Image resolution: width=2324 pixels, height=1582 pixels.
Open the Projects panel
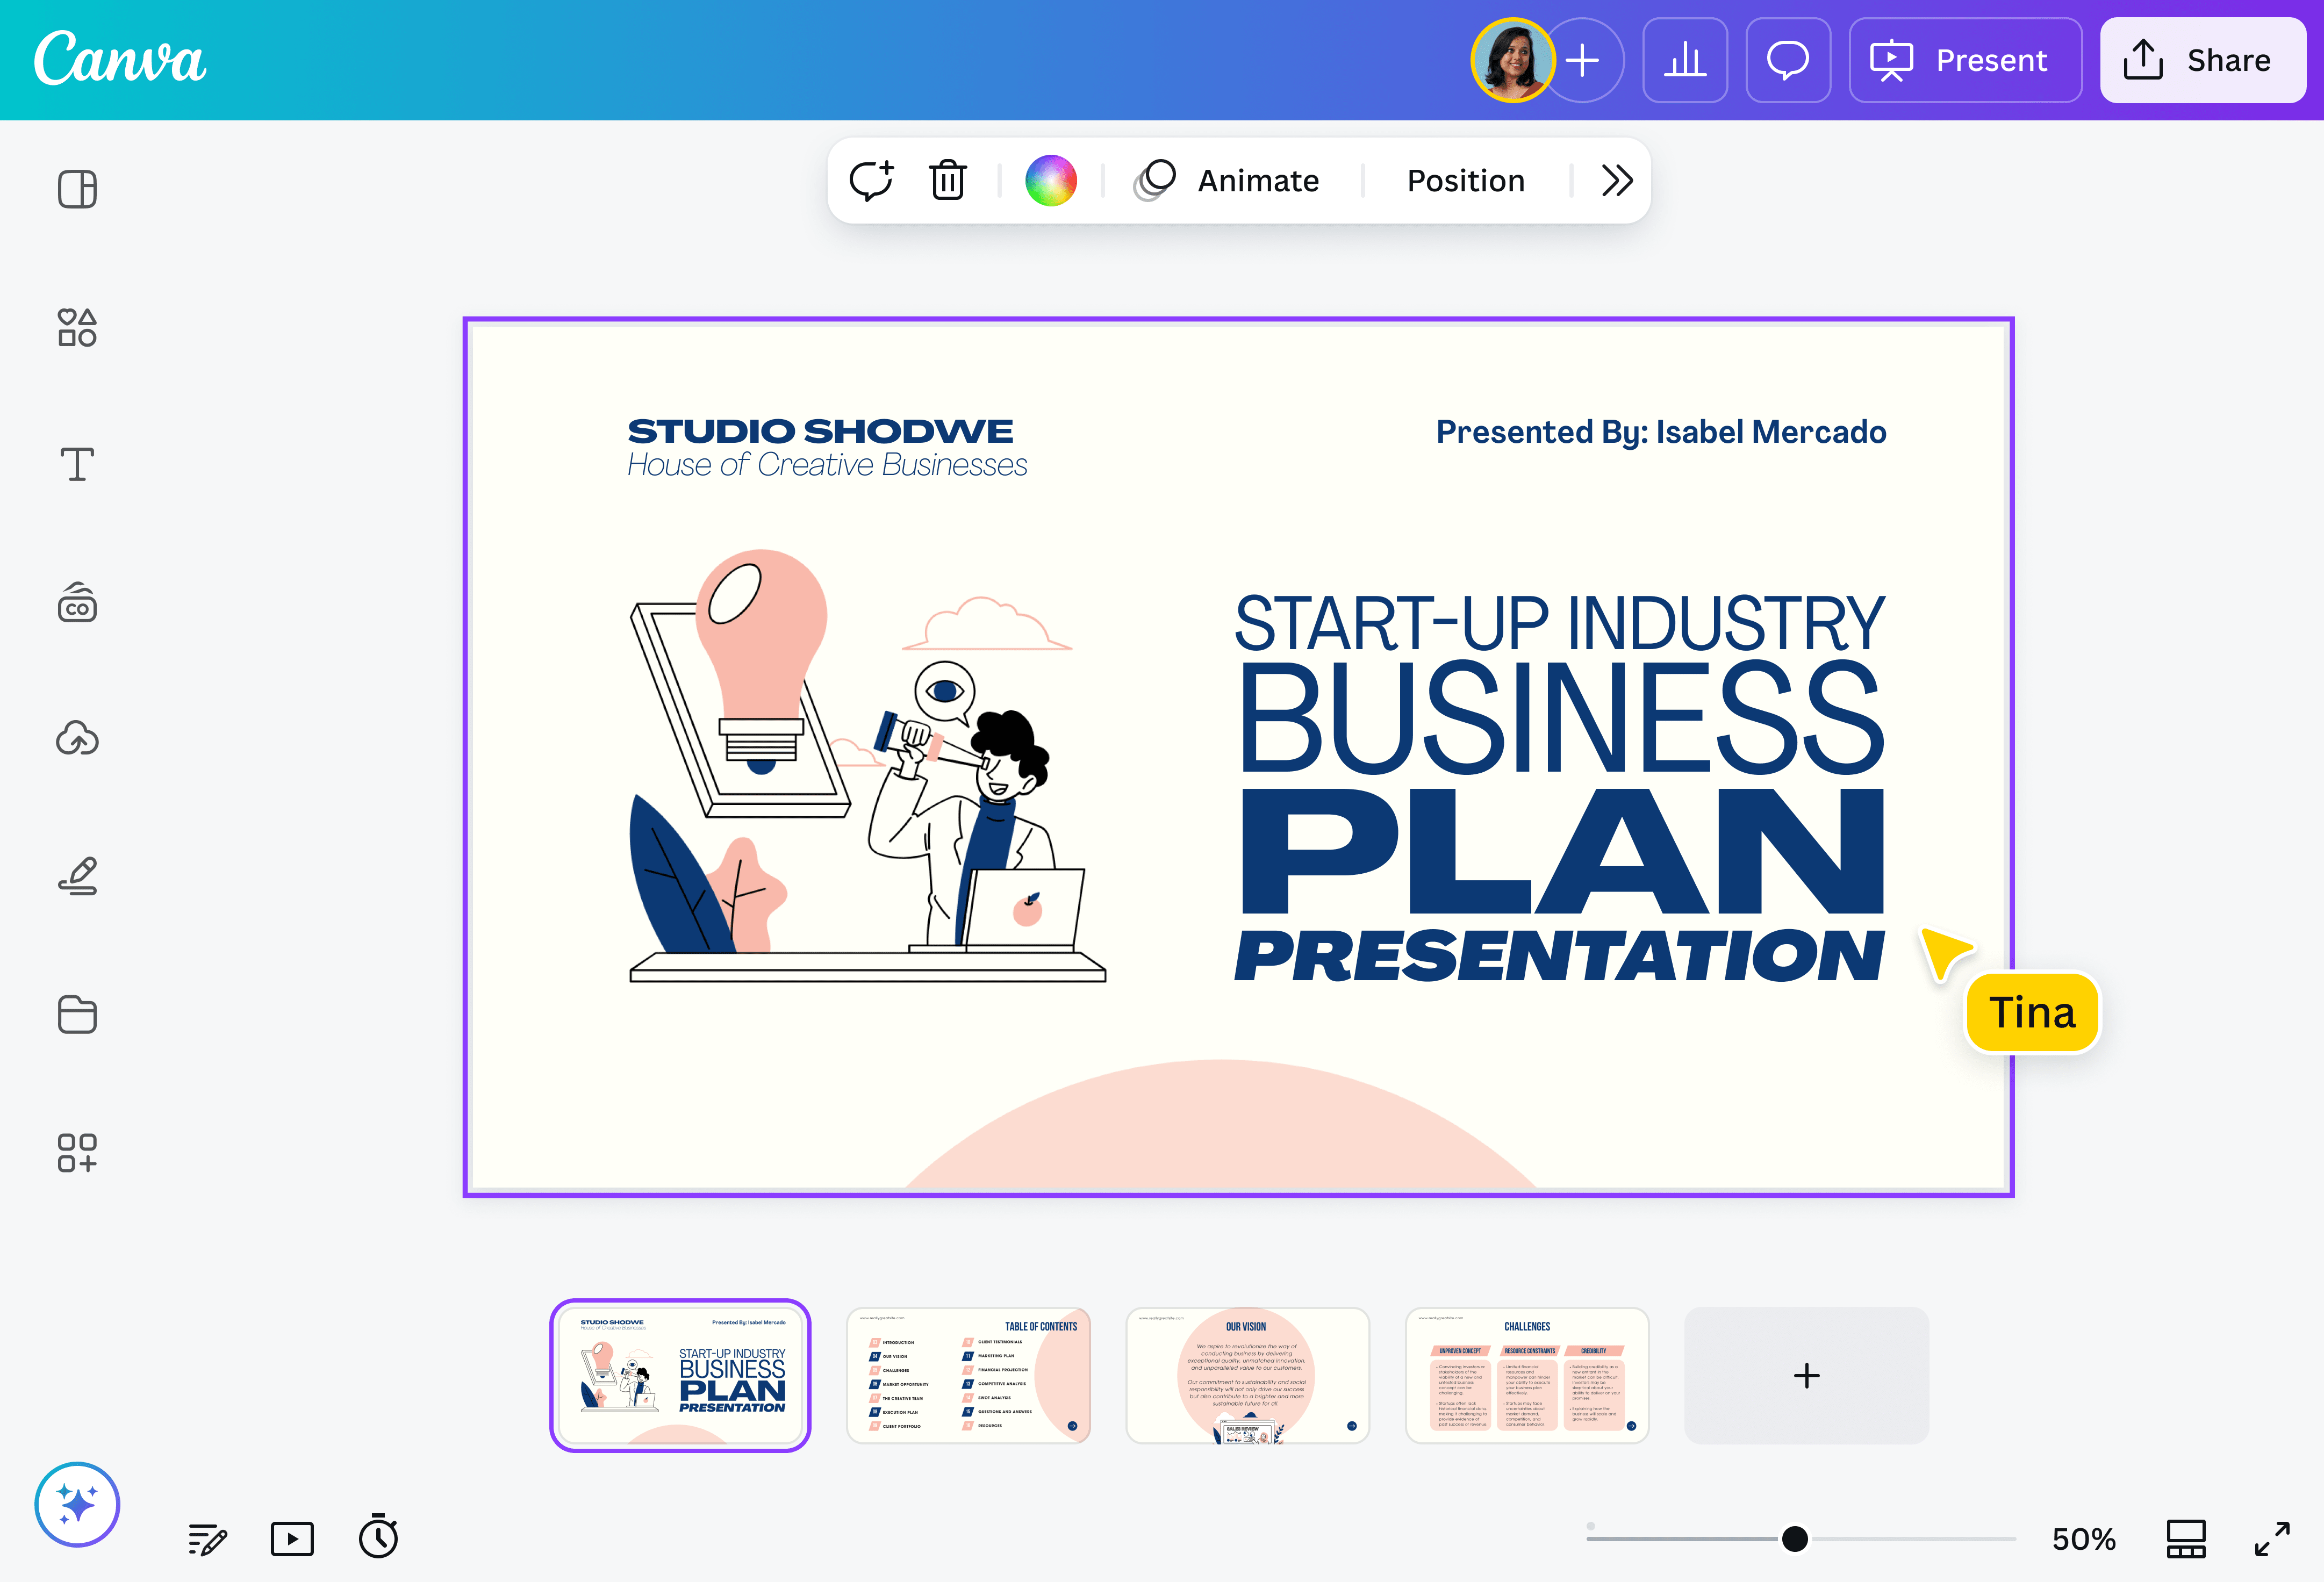[78, 1015]
